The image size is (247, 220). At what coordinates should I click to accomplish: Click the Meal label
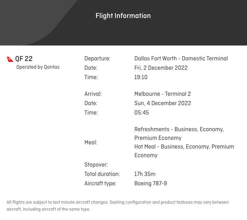(91, 143)
